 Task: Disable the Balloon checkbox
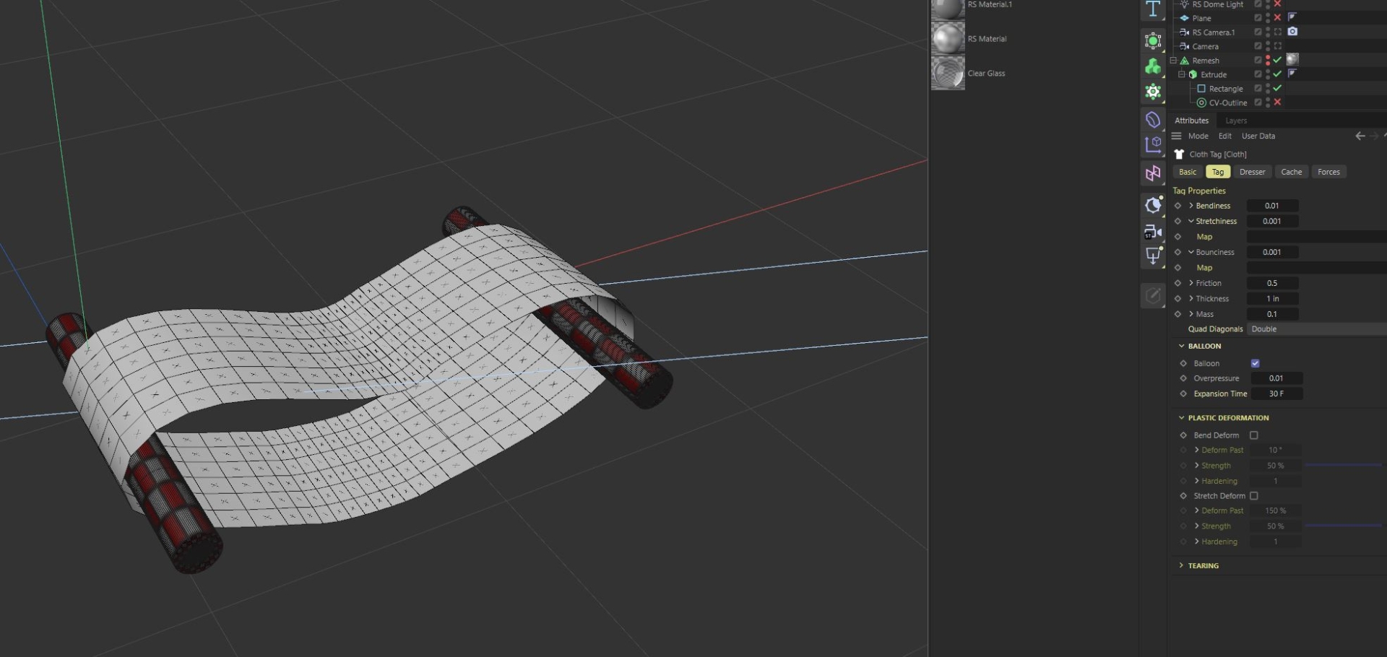[x=1255, y=363]
